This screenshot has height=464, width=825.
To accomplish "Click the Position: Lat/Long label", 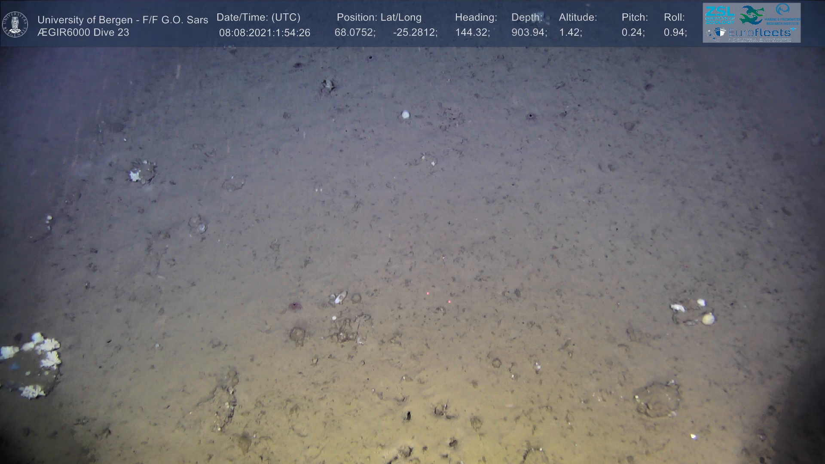I will click(x=379, y=18).
